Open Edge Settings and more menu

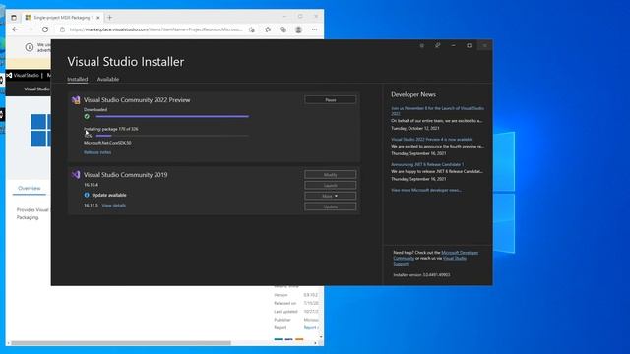click(314, 29)
